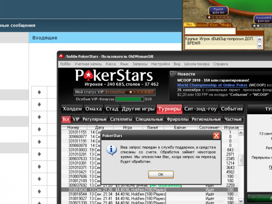Open the Учетная запись menu

click(88, 64)
